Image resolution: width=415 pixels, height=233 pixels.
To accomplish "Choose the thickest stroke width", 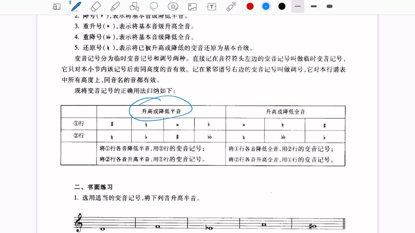I will (329, 6).
